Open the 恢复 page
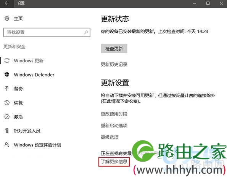Viewport: 227px width, 178px height. tap(18, 103)
